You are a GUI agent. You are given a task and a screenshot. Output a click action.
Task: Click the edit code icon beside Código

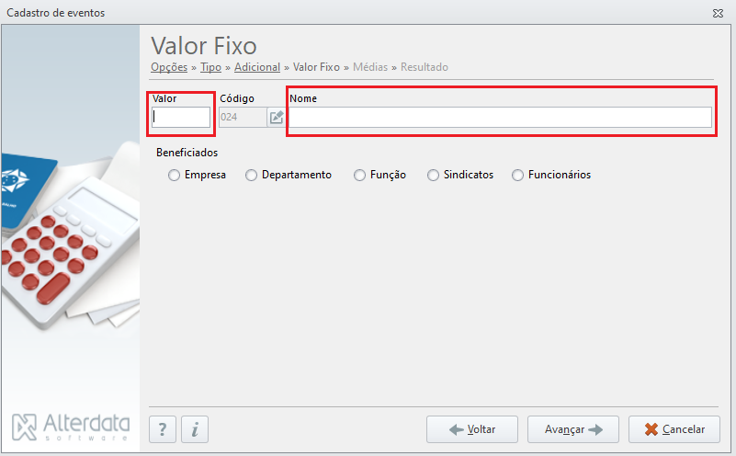click(276, 117)
